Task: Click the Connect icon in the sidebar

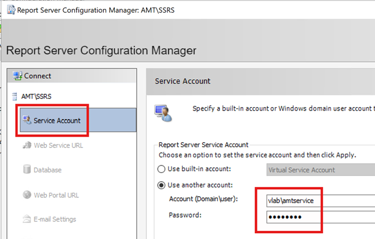Action: 18,76
